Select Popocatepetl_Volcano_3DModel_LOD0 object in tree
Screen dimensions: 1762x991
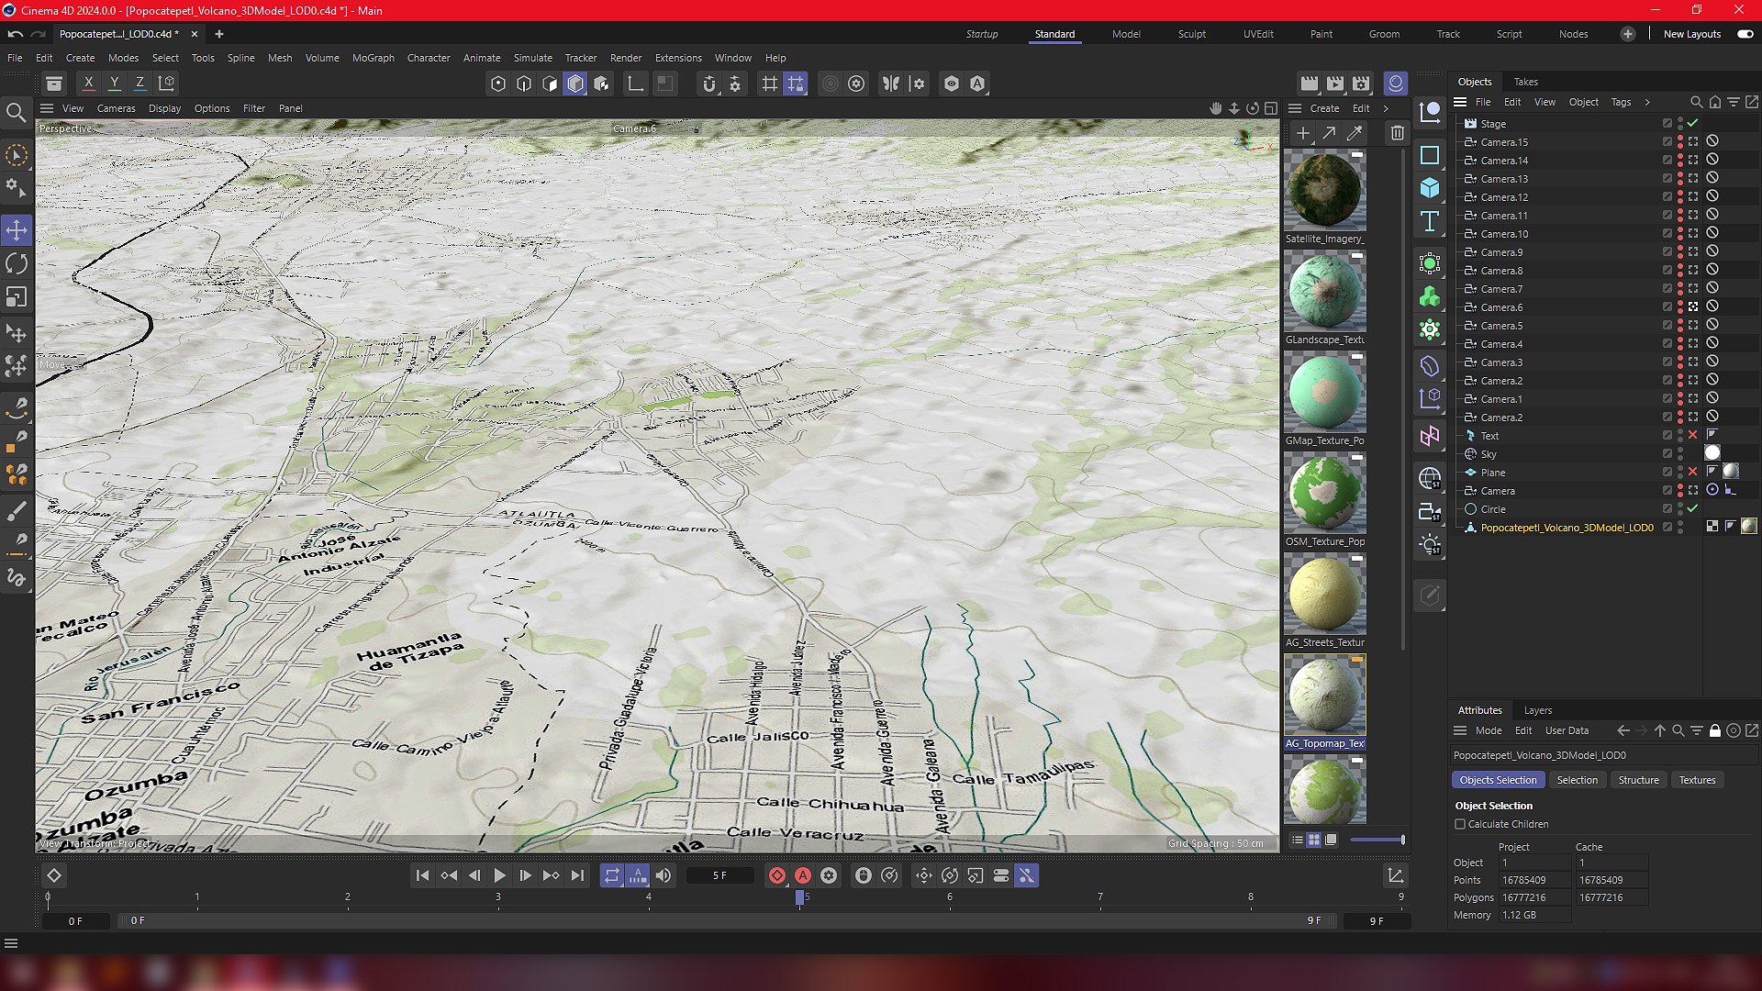(1567, 528)
